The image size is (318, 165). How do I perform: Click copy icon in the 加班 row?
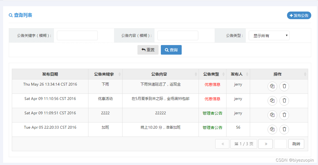272,129
